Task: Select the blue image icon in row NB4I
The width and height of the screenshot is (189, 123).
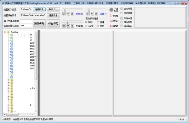Action: pos(12,52)
